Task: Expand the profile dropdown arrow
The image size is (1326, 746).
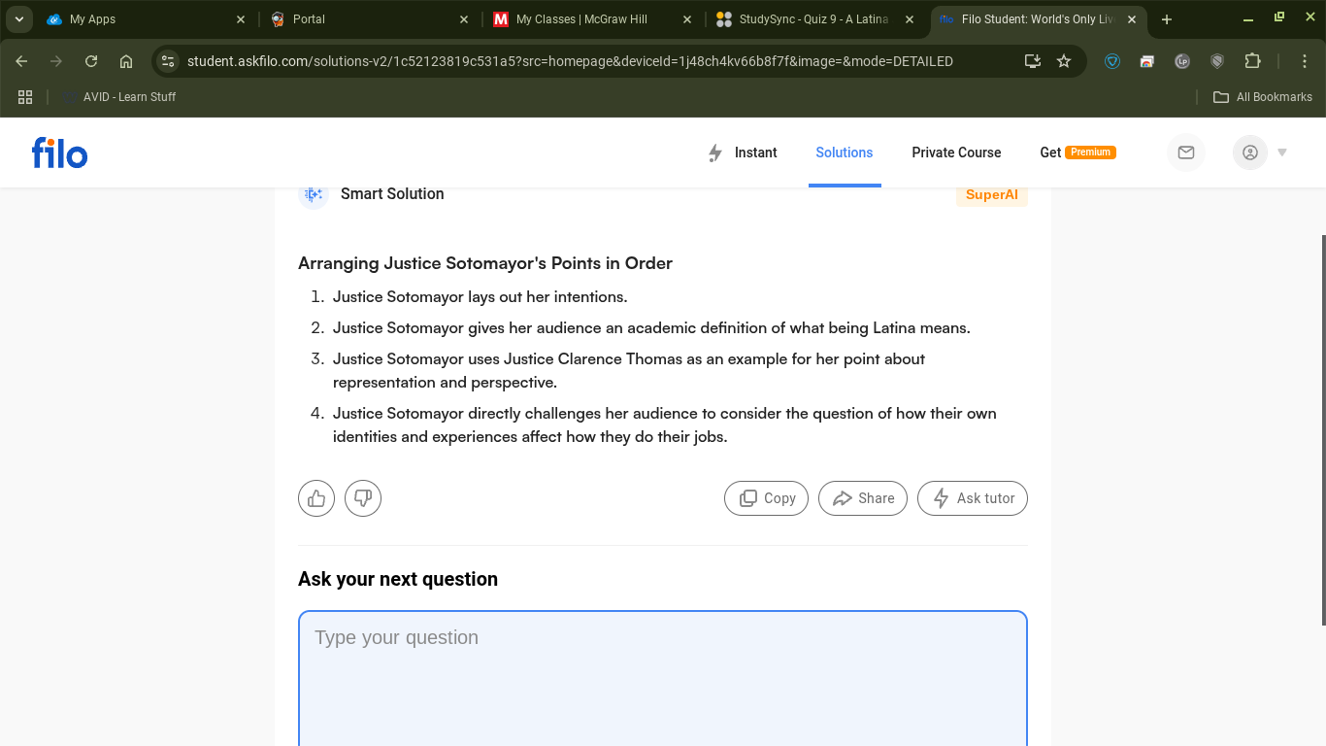Action: pos(1282,153)
